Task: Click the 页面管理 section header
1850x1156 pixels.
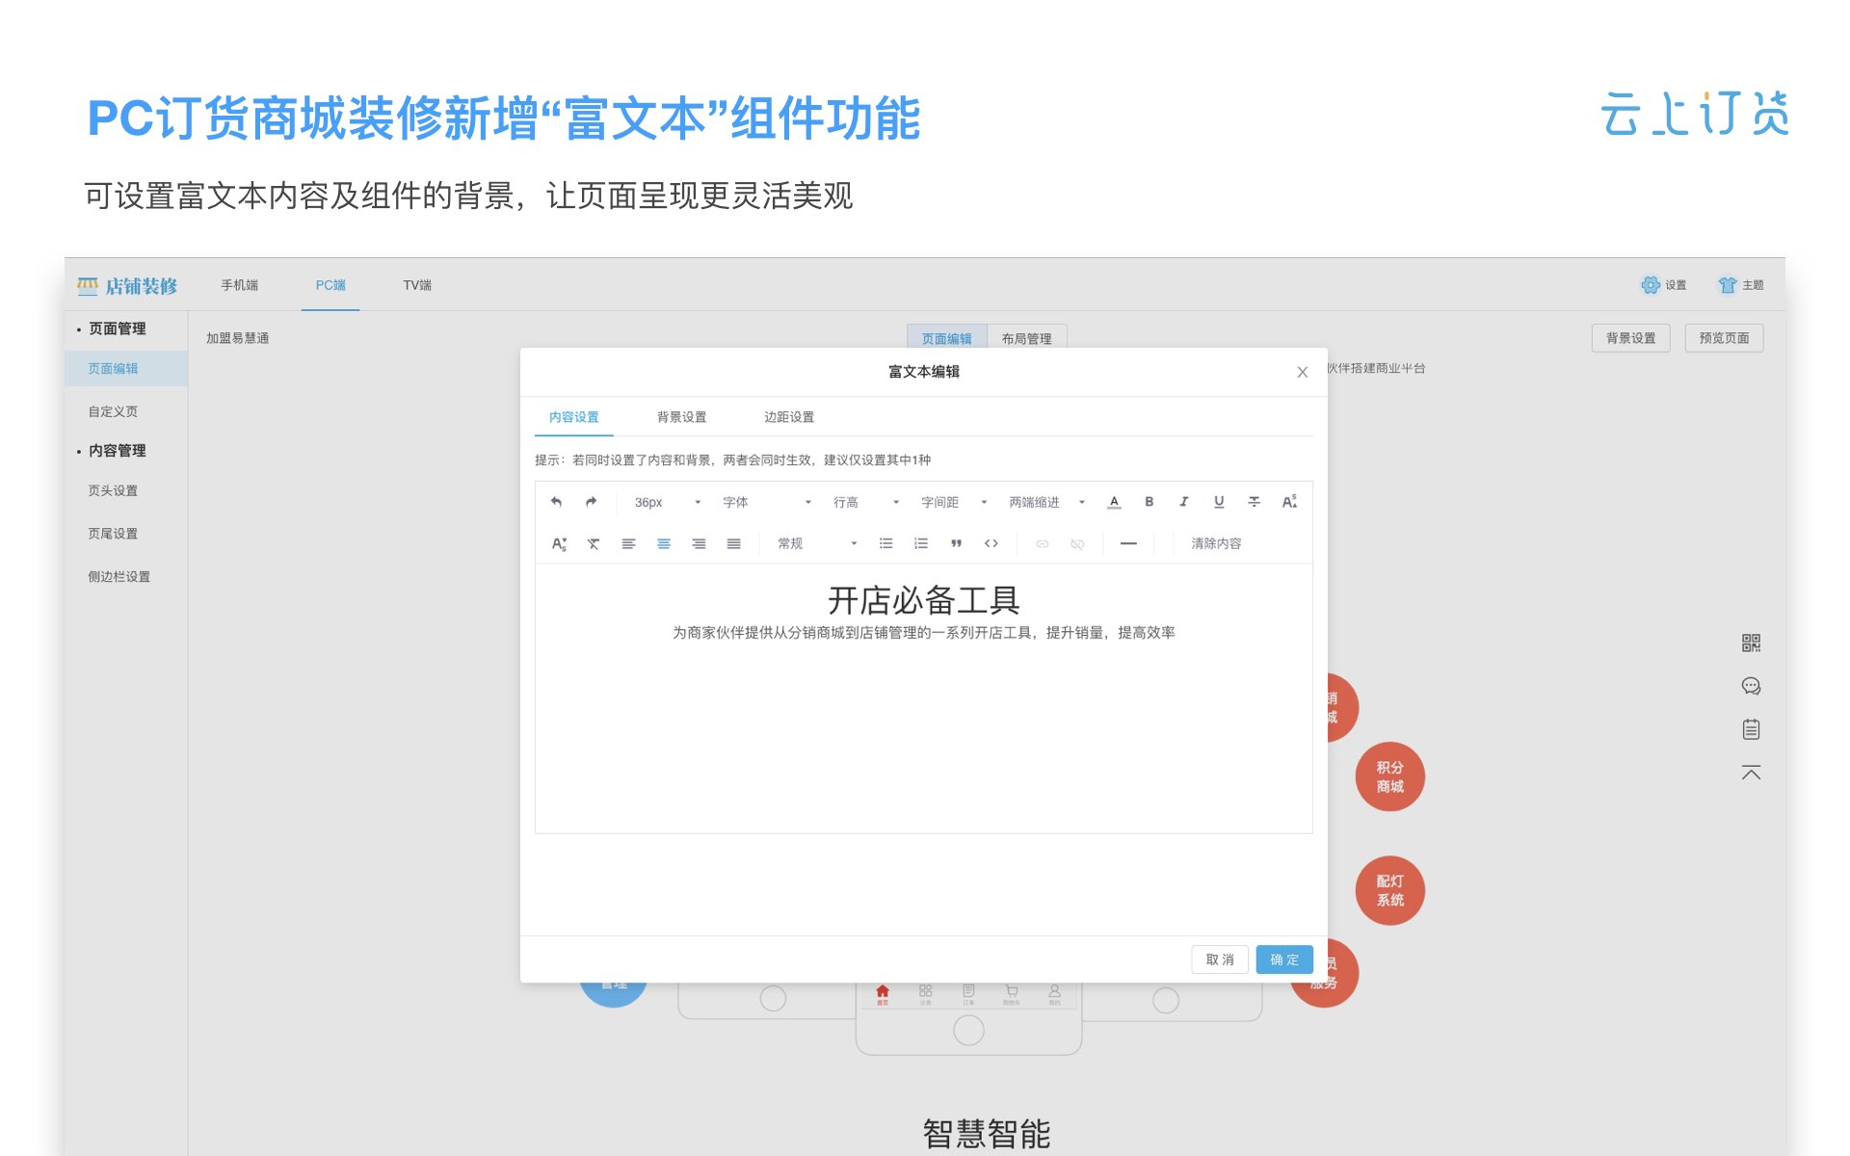Action: pyautogui.click(x=118, y=328)
